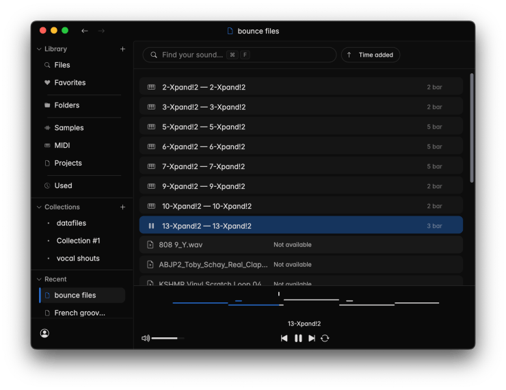
Task: Click the folder icon beside Folders
Action: click(x=47, y=105)
